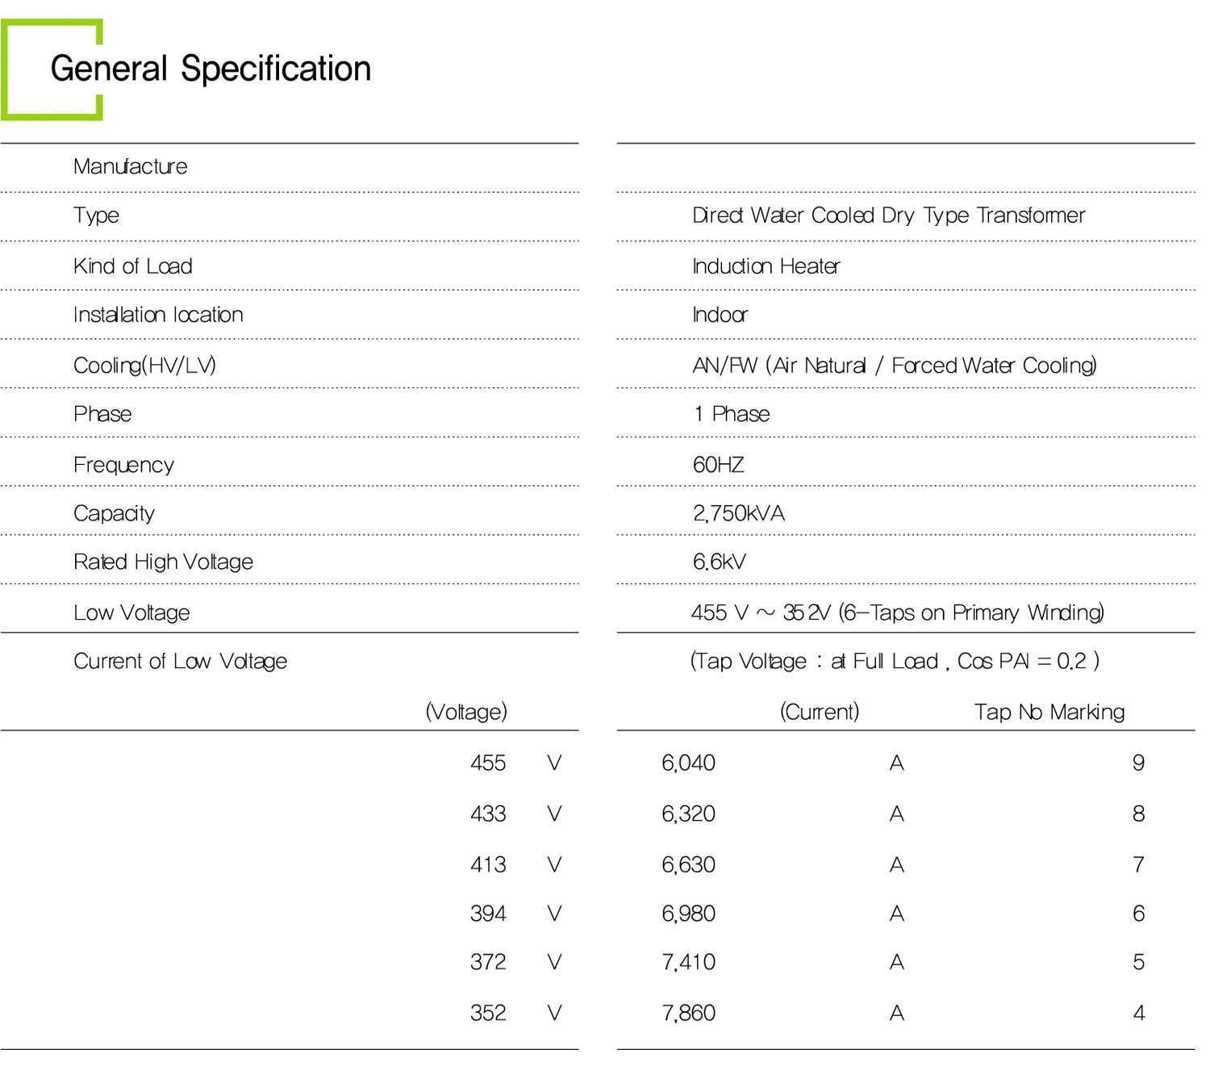Select the 6,040 current value
The width and height of the screenshot is (1210, 1083).
click(688, 763)
